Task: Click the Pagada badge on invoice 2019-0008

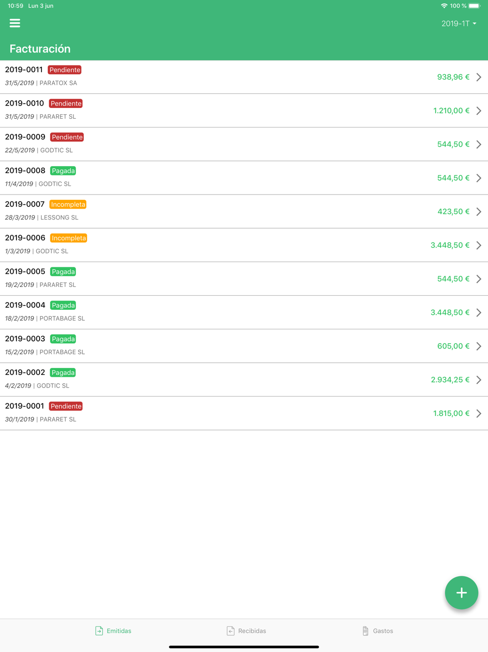Action: (63, 171)
